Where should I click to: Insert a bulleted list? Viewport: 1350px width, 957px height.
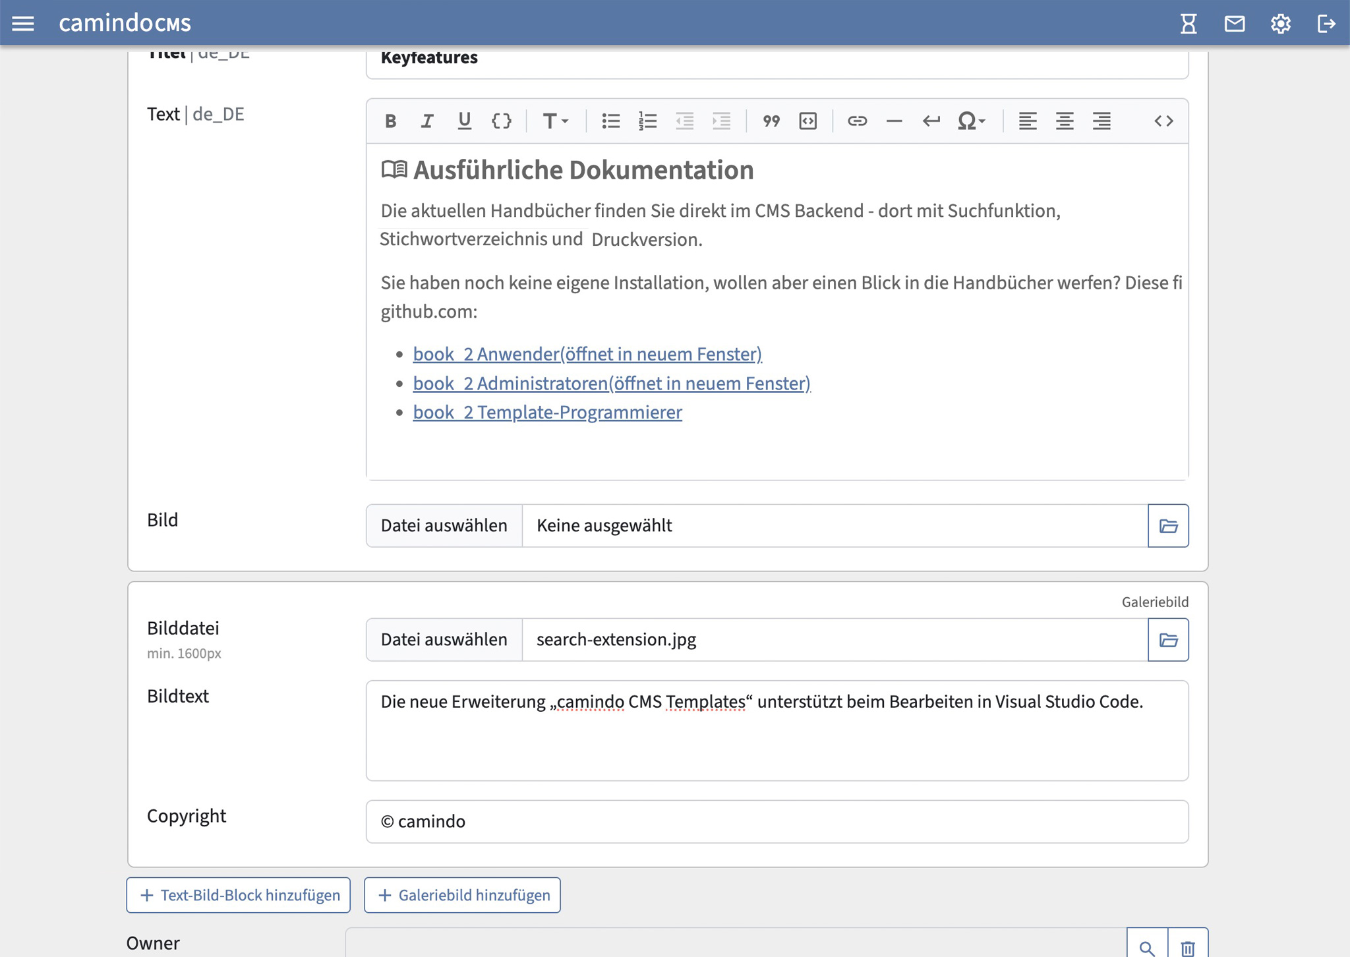(610, 121)
